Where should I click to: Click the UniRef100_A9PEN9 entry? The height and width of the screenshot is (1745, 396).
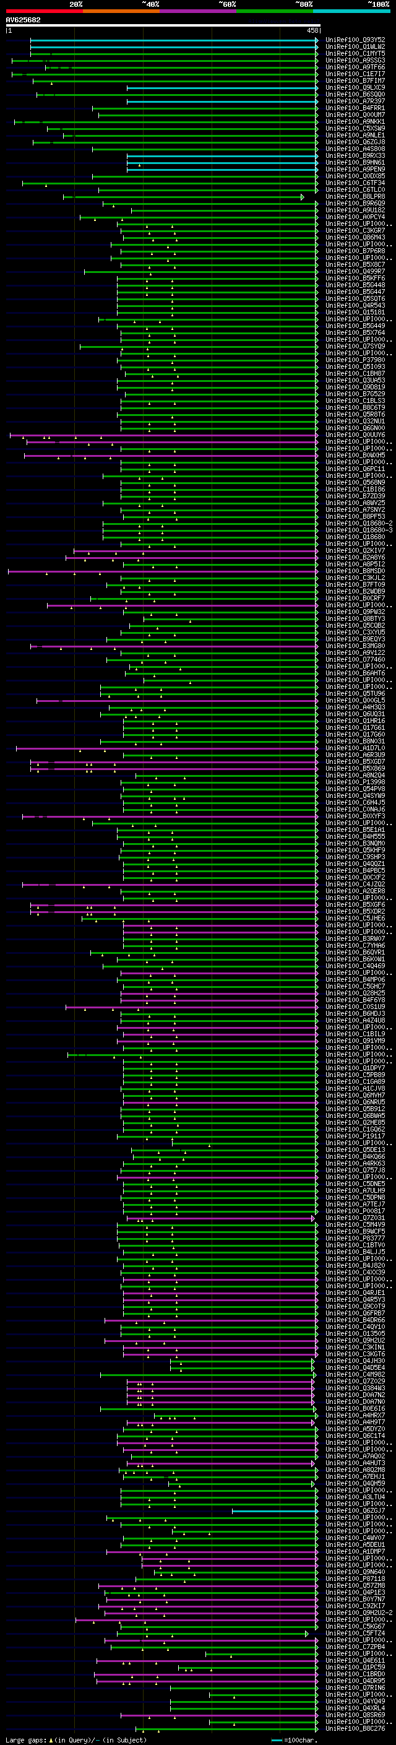click(355, 170)
